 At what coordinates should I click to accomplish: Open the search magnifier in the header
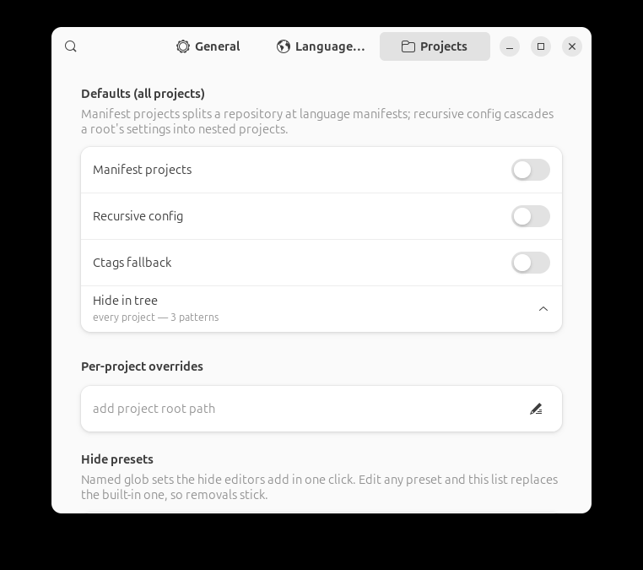tap(71, 46)
